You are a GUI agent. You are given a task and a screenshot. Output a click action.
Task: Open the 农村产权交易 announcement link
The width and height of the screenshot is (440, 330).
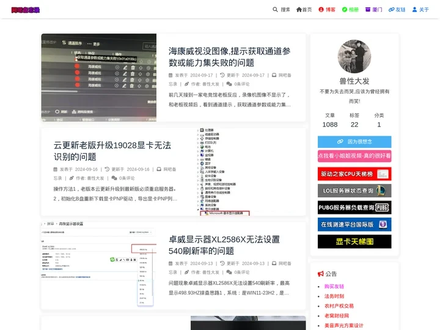pyautogui.click(x=339, y=306)
